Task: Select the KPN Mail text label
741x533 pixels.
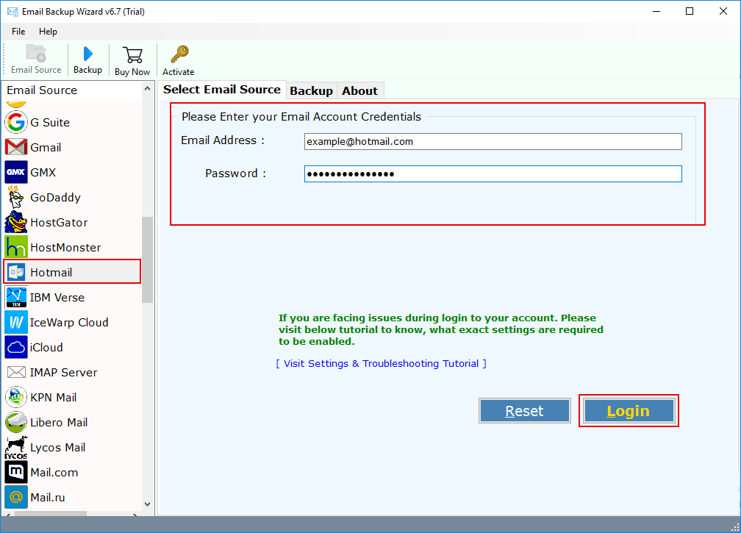Action: tap(54, 398)
